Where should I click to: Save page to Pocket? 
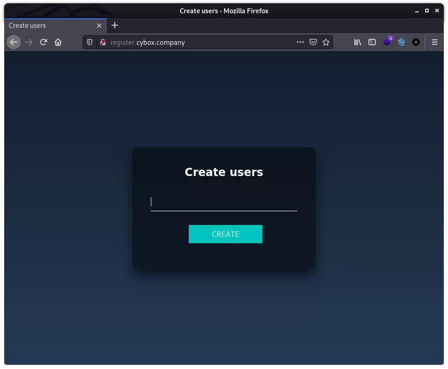pos(313,42)
